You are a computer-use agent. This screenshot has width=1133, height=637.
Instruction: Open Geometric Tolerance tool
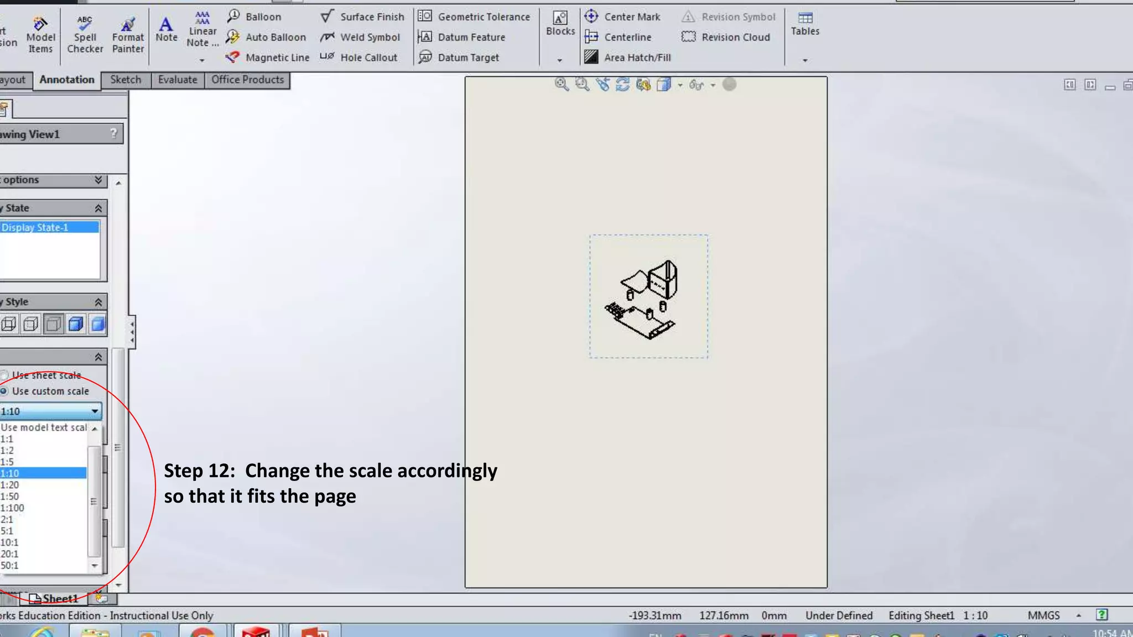[x=474, y=17]
